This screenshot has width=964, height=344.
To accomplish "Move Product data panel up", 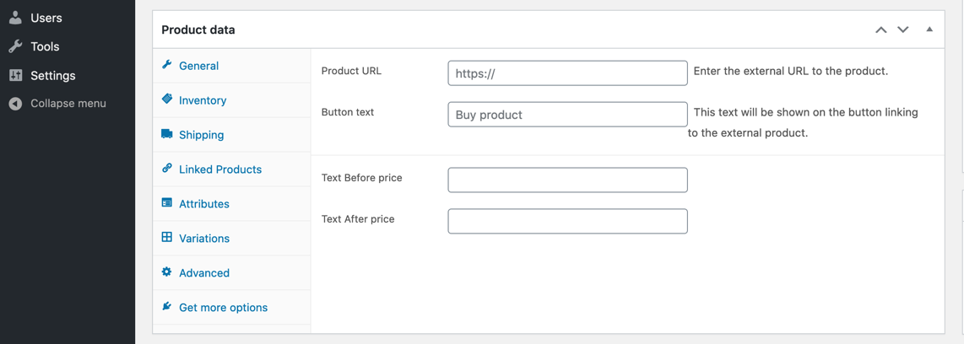I will 881,30.
